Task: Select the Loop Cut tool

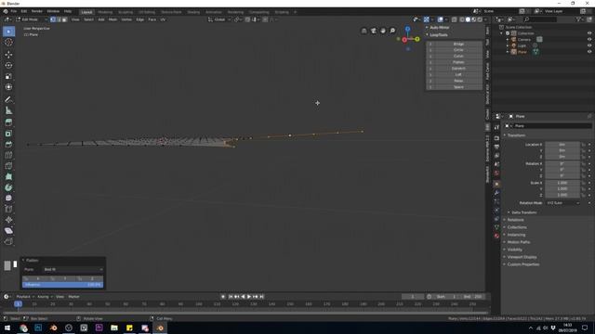Action: pos(8,155)
